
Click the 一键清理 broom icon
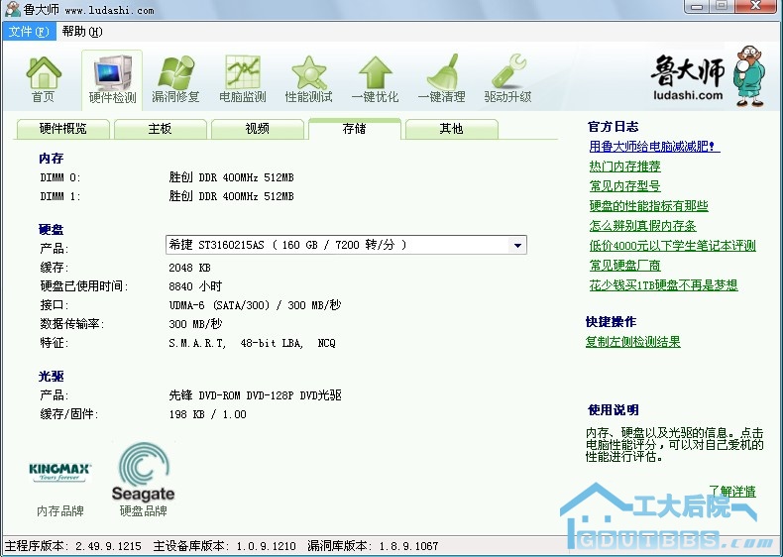point(441,80)
